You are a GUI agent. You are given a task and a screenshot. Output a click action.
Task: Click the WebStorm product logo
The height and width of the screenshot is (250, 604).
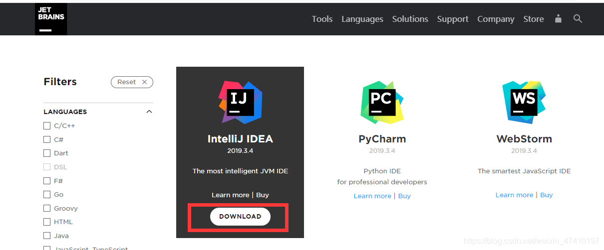(x=524, y=102)
